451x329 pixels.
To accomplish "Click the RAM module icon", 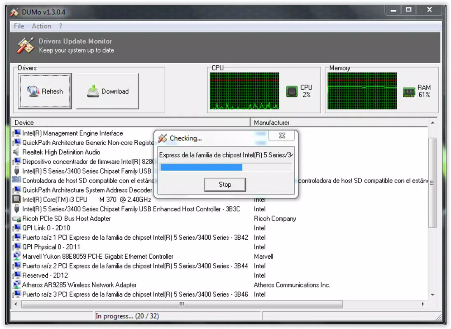I will [409, 92].
